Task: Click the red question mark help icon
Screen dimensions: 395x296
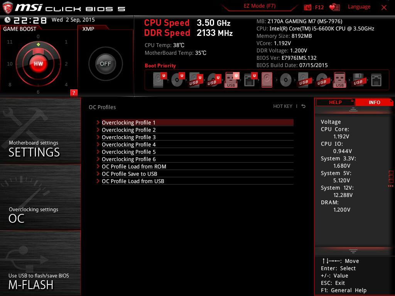Action: 74,92
